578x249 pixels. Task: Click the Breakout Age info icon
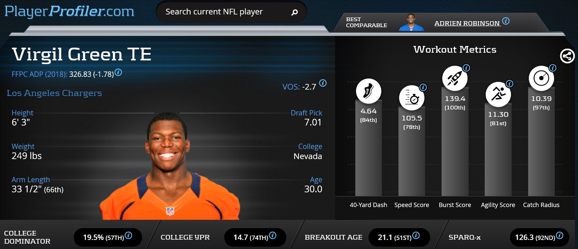coord(416,236)
